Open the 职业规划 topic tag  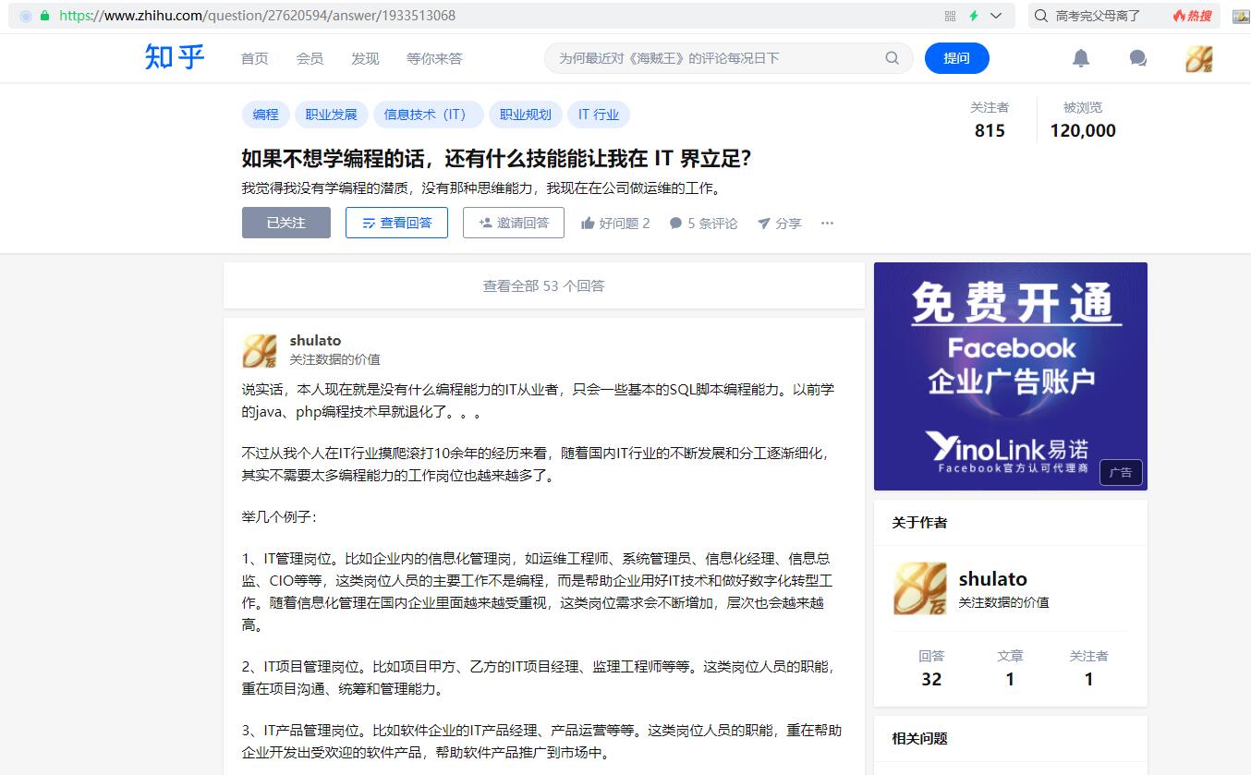(526, 115)
